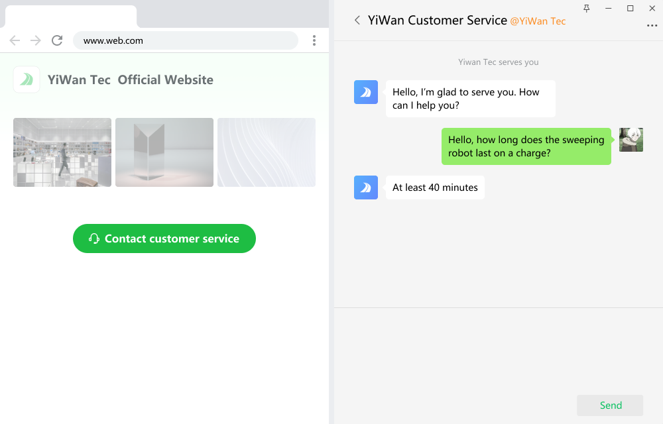Click the @YiWan Tec link
This screenshot has height=424, width=663.
538,21
